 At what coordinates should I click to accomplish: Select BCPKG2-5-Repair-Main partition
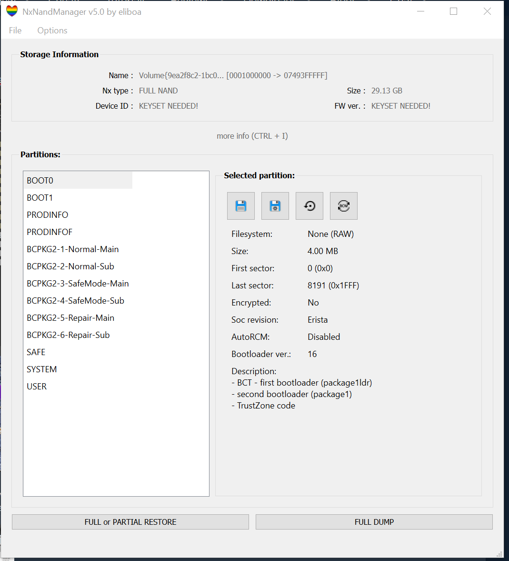point(78,318)
